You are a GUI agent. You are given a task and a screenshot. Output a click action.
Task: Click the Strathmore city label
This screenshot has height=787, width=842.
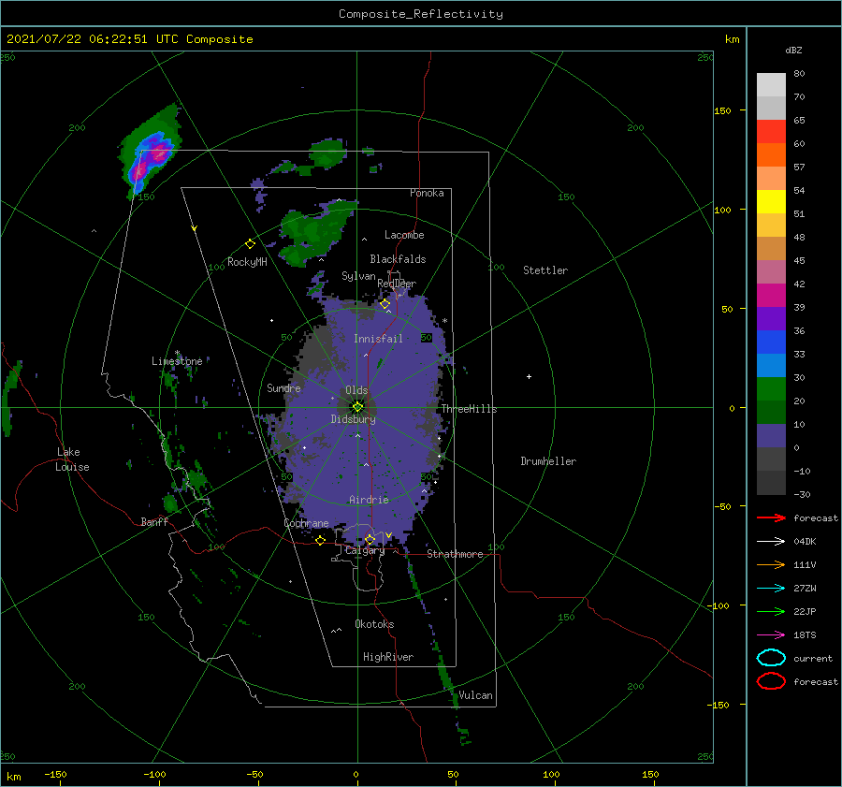pyautogui.click(x=455, y=554)
